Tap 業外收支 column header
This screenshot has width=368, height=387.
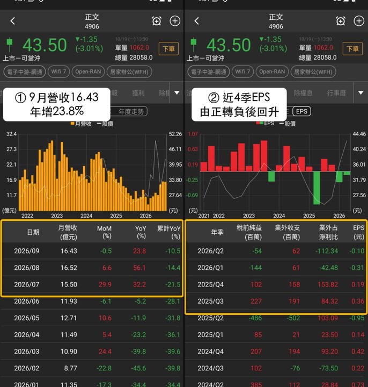click(x=288, y=232)
